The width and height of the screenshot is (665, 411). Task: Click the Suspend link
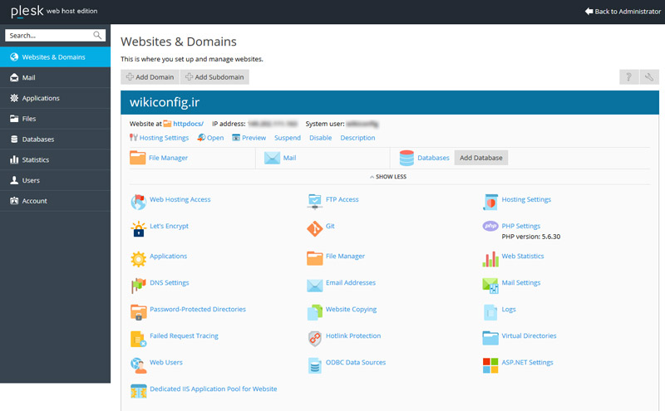click(x=287, y=138)
